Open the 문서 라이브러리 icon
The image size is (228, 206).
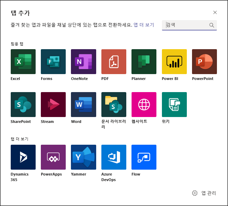tap(114, 105)
